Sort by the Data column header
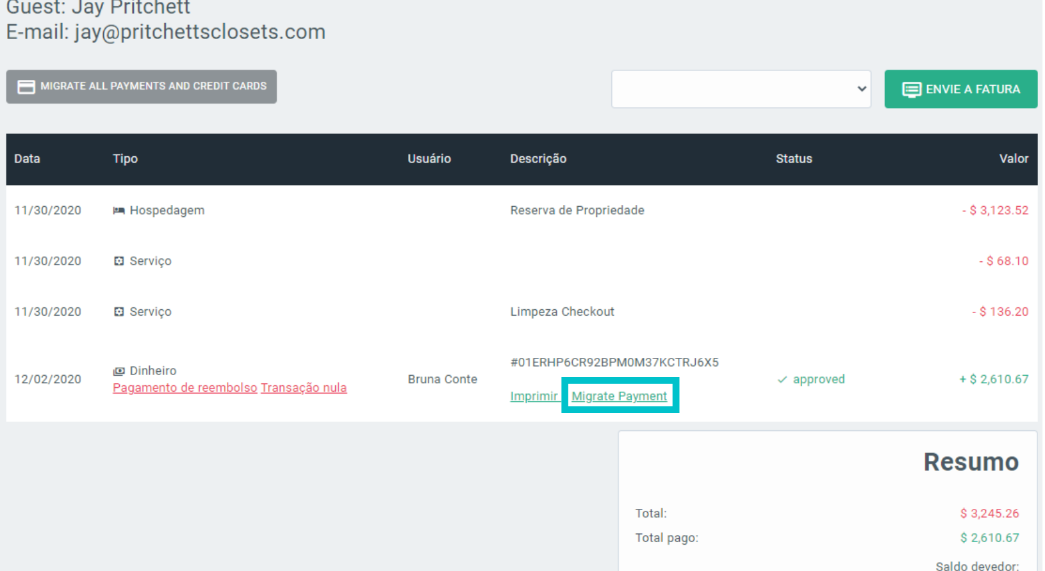1045x571 pixels. pyautogui.click(x=27, y=159)
